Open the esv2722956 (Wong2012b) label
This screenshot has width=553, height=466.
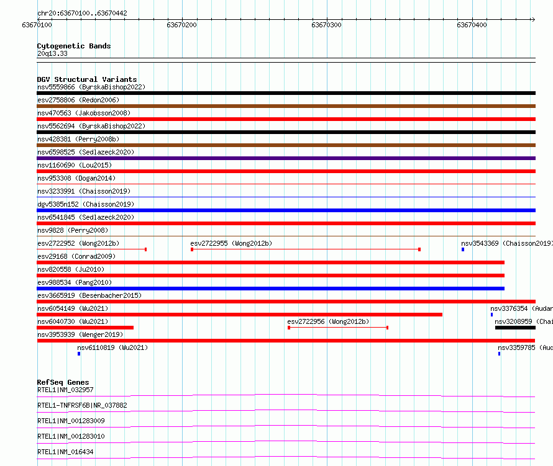pyautogui.click(x=328, y=321)
